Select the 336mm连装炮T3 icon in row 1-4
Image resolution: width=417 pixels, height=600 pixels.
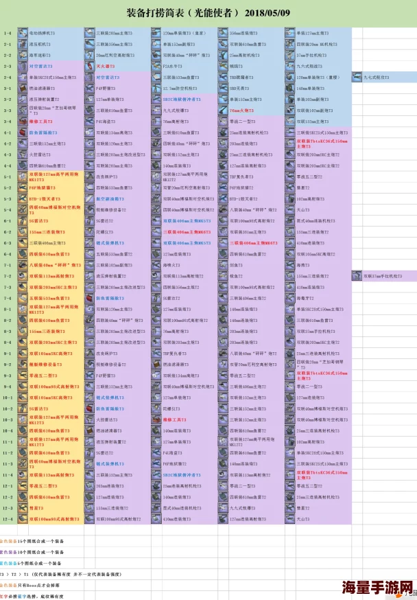coord(223,33)
